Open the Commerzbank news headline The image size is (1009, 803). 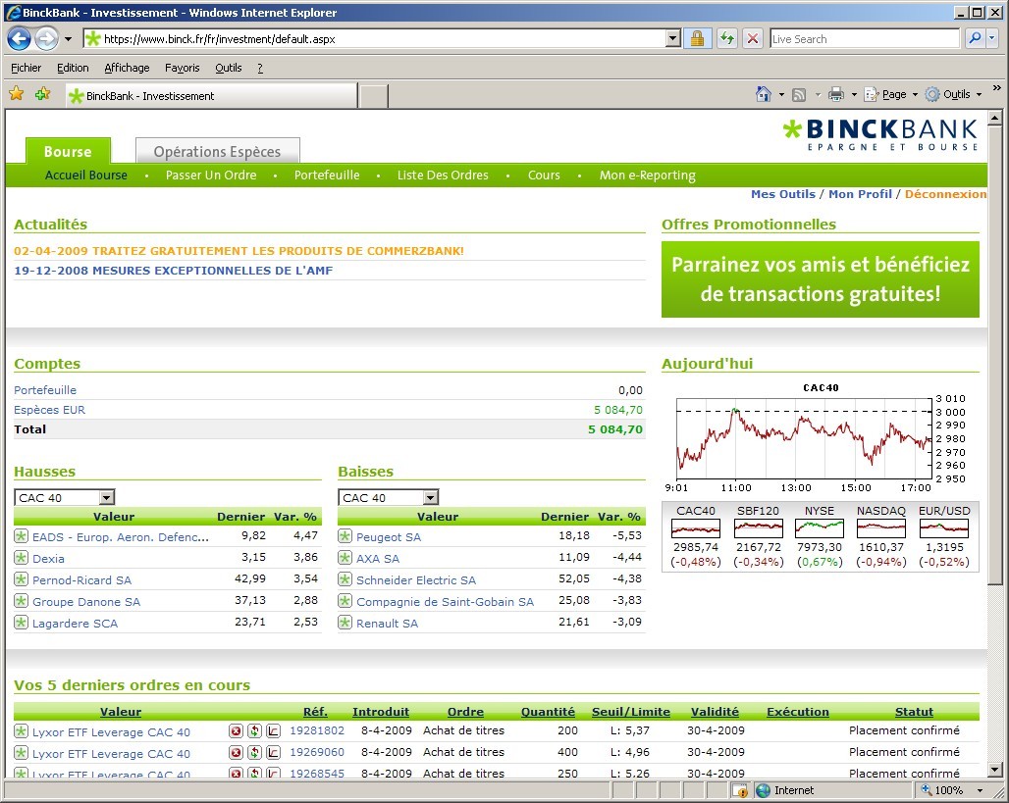pyautogui.click(x=239, y=251)
